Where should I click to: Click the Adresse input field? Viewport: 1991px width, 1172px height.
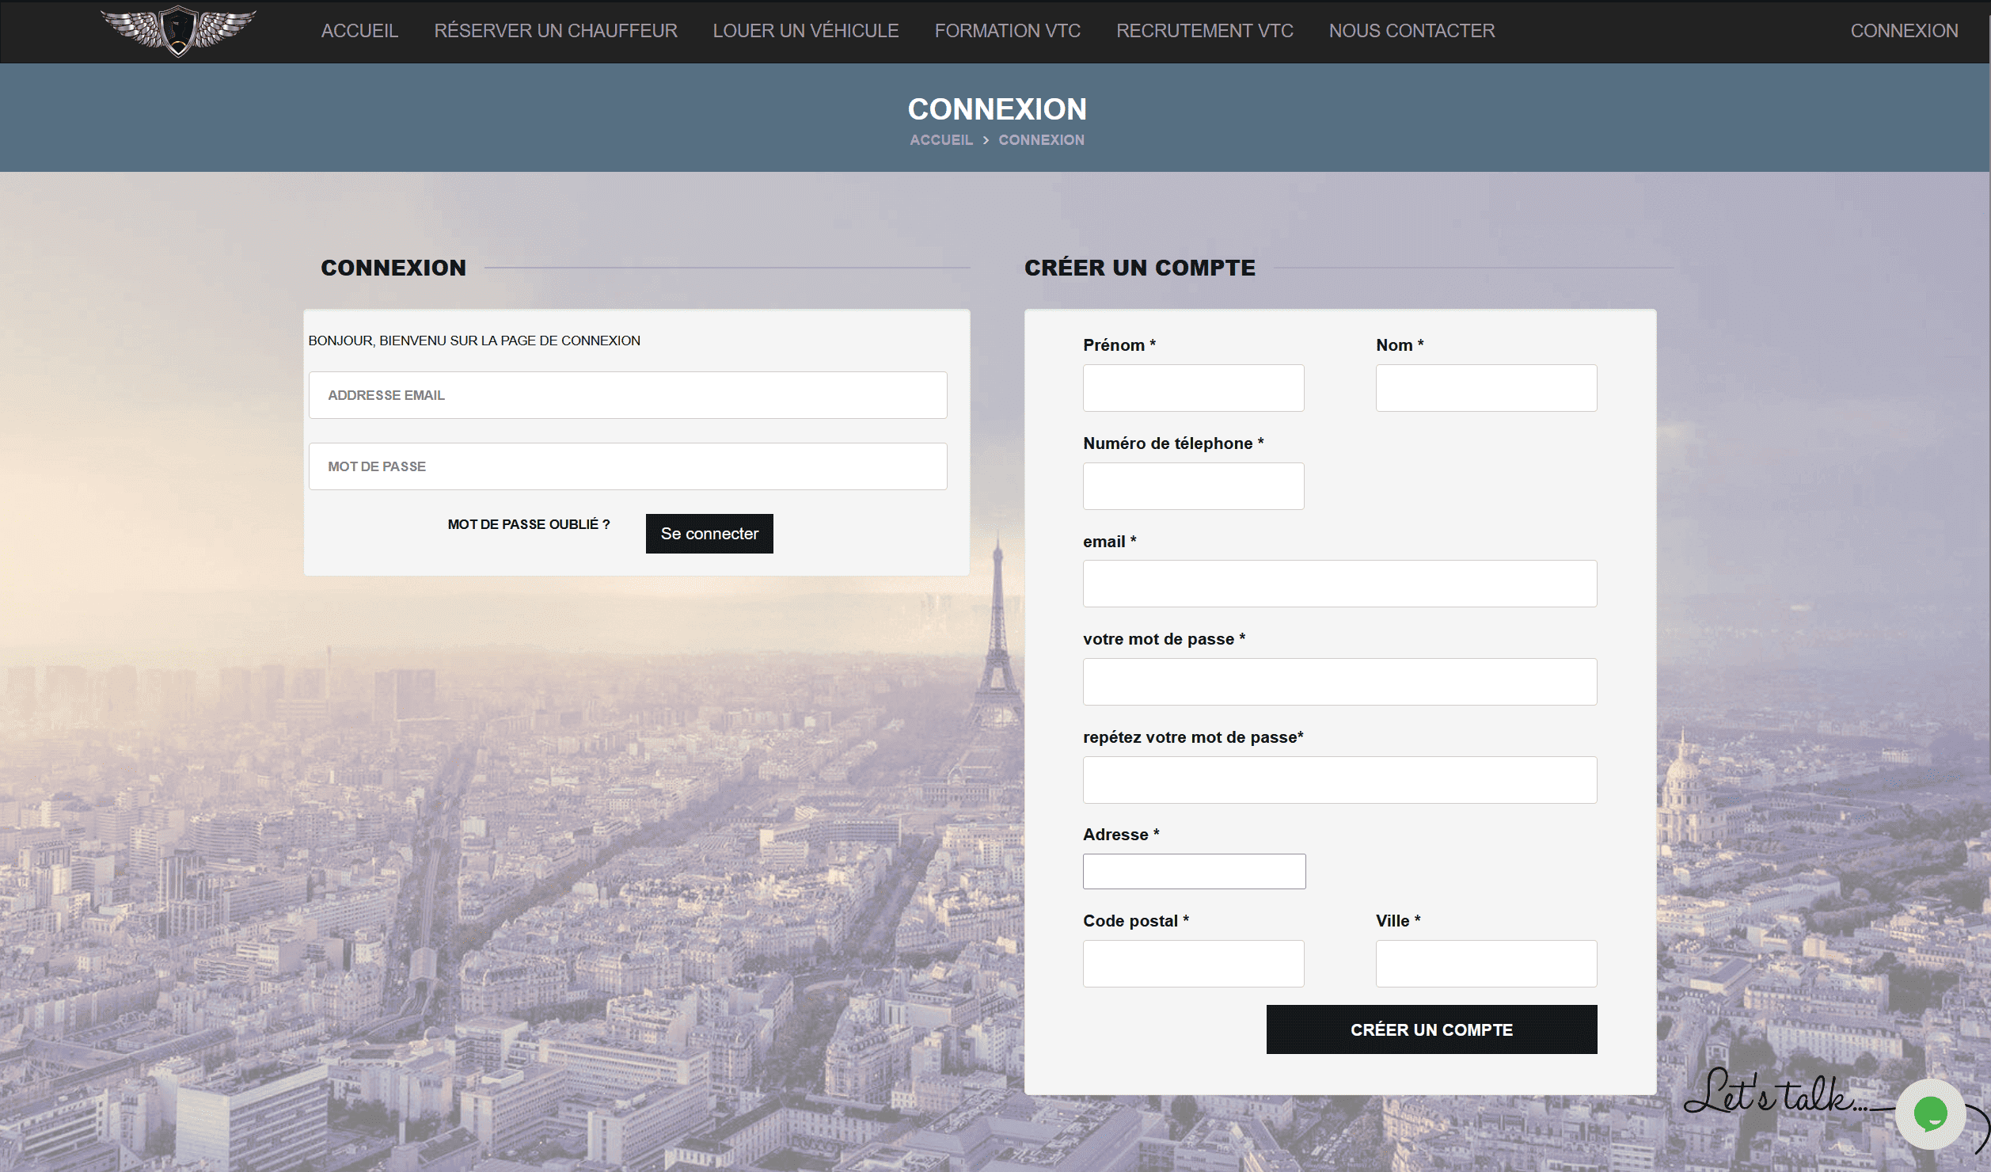pyautogui.click(x=1193, y=871)
